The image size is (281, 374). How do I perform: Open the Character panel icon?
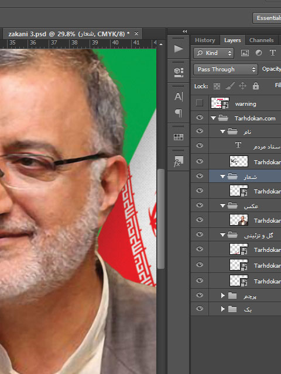179,97
